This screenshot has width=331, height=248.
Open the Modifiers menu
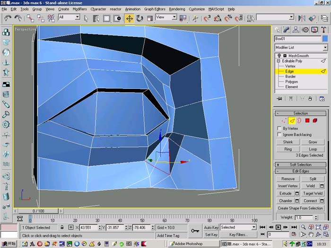[x=79, y=9]
